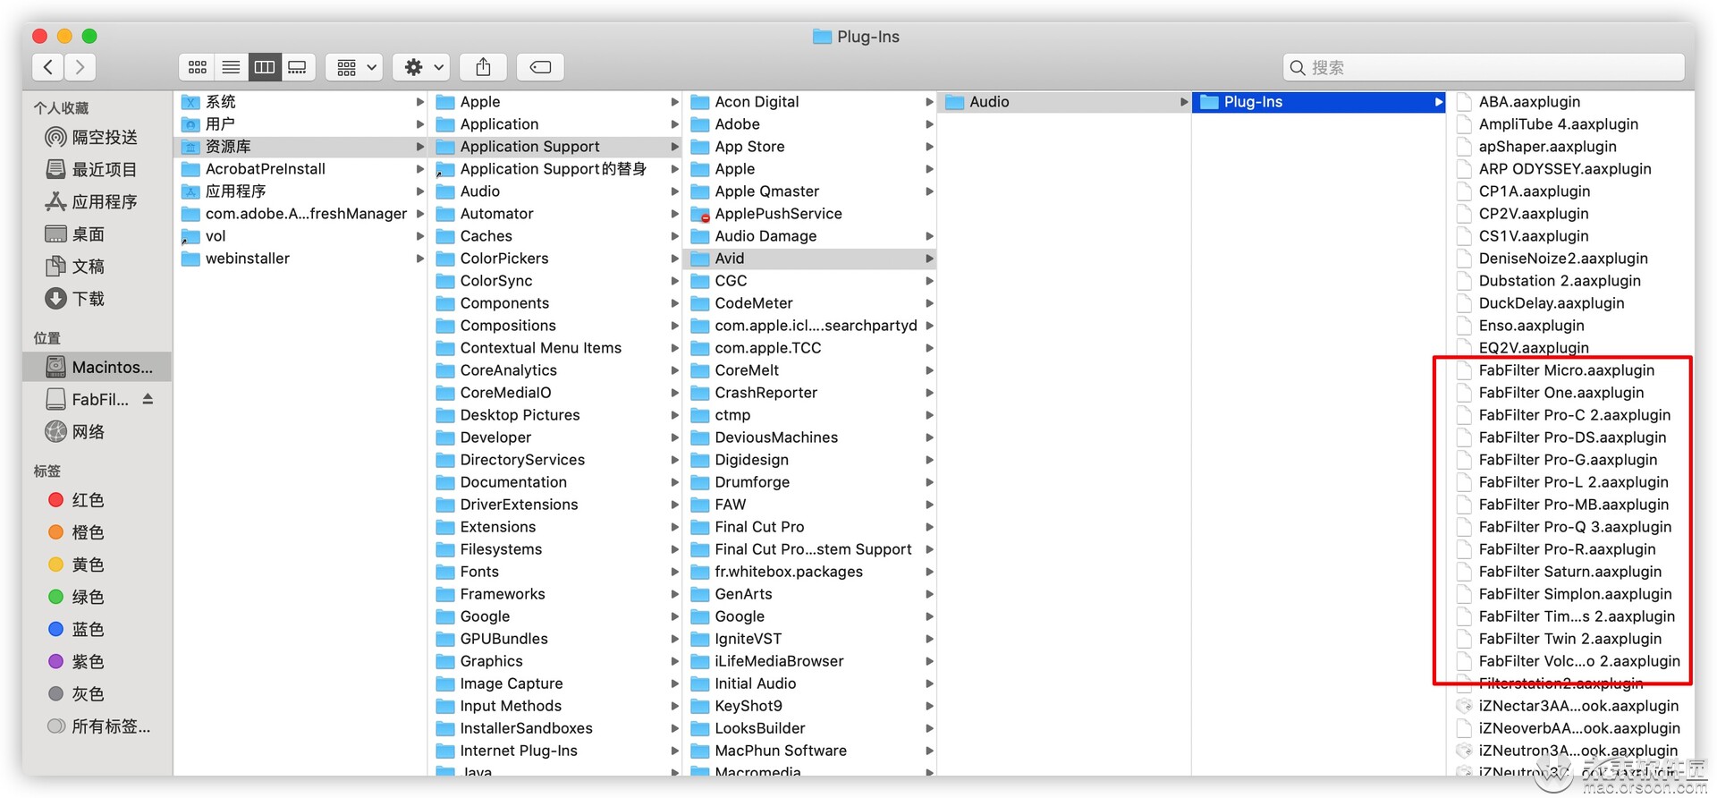This screenshot has width=1717, height=798.
Task: Eject the FabFil... volume
Action: (x=148, y=399)
